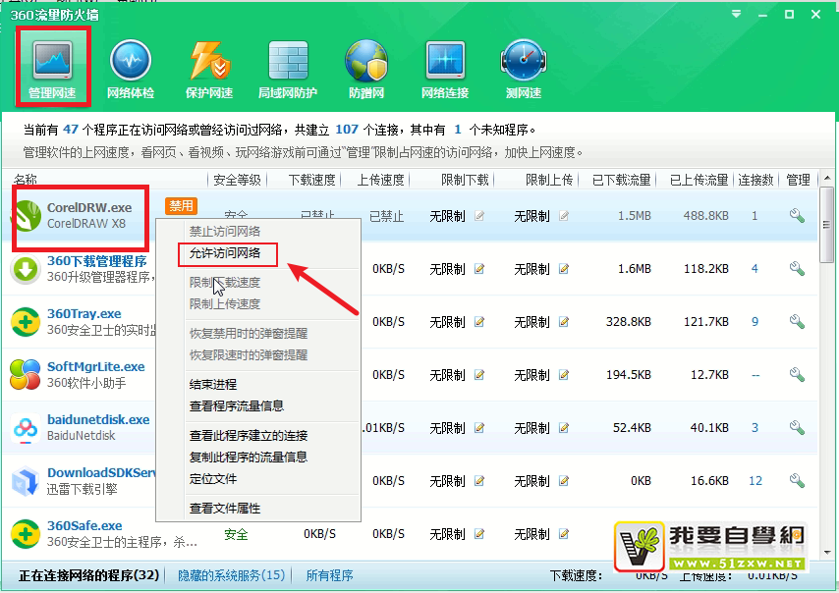Click the colorful SoftMgrLite.exe program icon
This screenshot has height=593, width=839.
click(26, 374)
